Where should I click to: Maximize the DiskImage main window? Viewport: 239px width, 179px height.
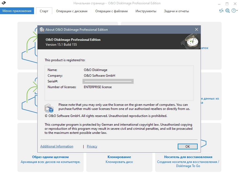click(227, 4)
